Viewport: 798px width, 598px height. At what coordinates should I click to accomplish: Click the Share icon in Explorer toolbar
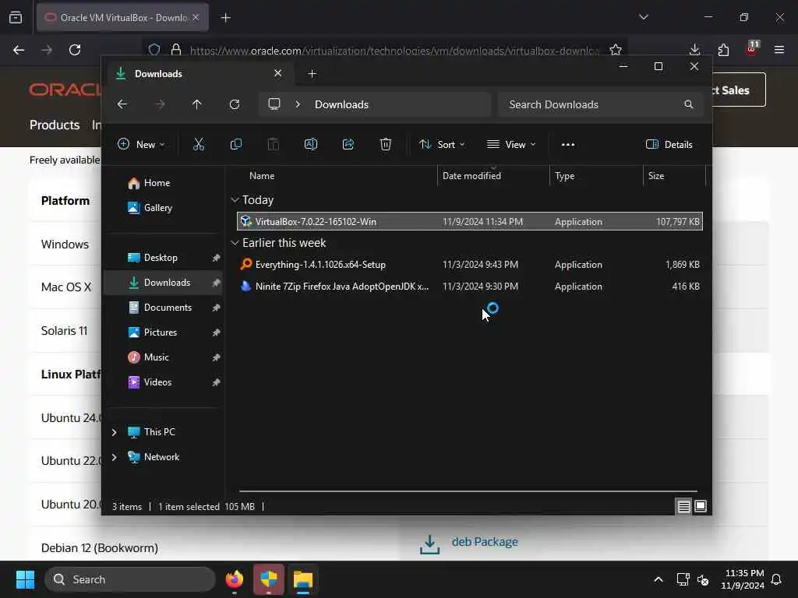(x=348, y=144)
